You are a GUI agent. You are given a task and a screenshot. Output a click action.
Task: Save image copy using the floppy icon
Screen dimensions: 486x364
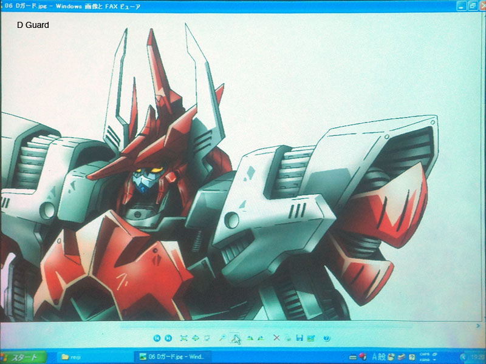[x=299, y=338]
